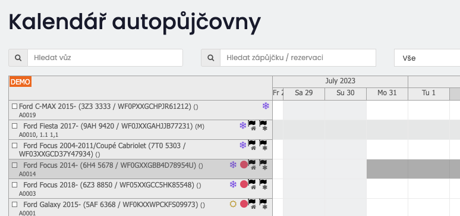Focus the Hledat vůz search field

105,58
